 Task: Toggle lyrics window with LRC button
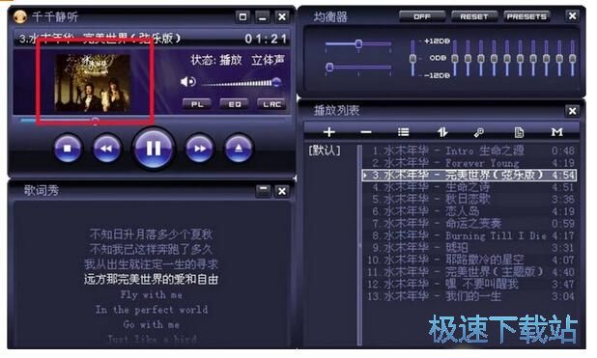[x=271, y=104]
